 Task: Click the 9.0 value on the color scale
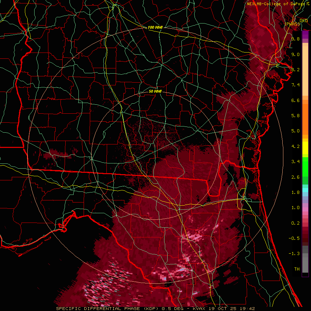(295, 54)
